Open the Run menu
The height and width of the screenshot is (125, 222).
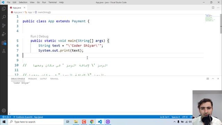pos(44,2)
